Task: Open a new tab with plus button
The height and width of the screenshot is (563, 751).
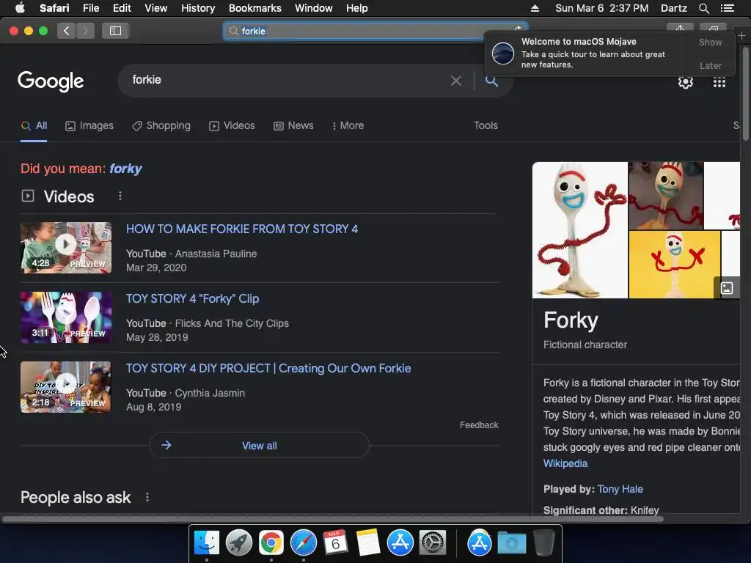Action: point(741,35)
